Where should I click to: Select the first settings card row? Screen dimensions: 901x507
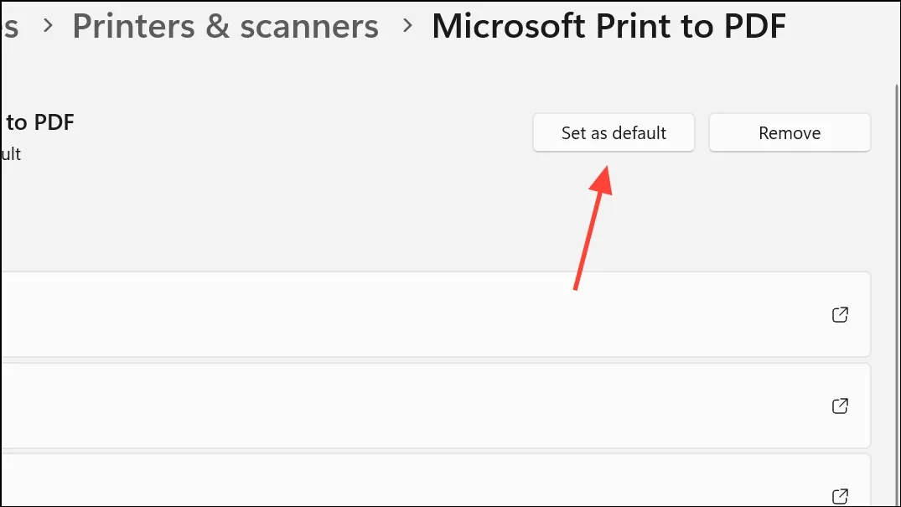coord(436,314)
